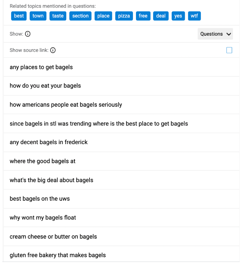This screenshot has width=243, height=266.
Task: Open question 'any places to get bagels'
Action: tap(41, 67)
